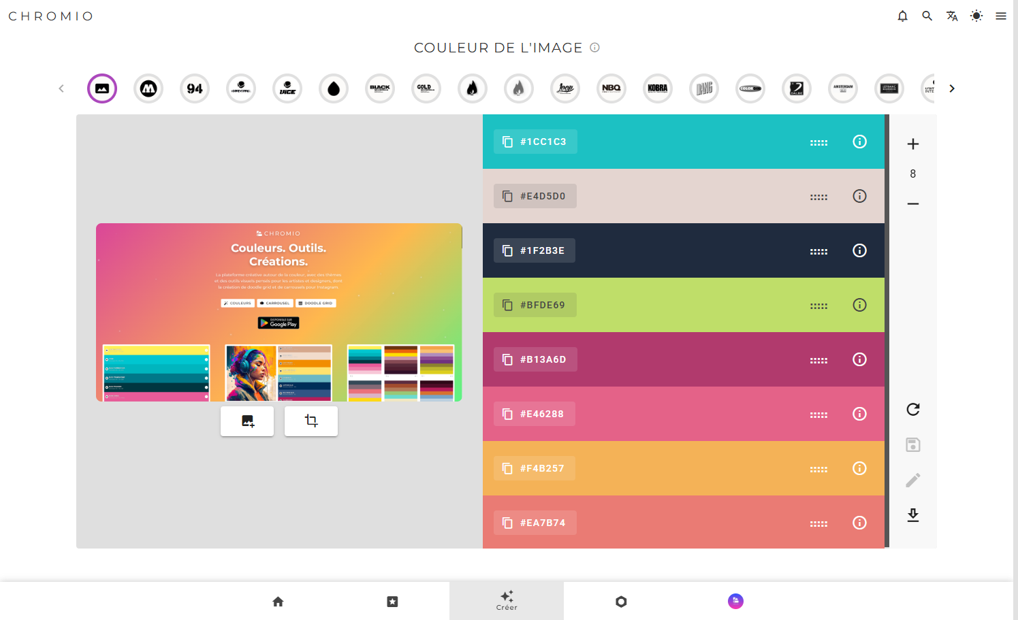1018x620 pixels.
Task: Select the NBQ brand palette
Action: (x=611, y=88)
